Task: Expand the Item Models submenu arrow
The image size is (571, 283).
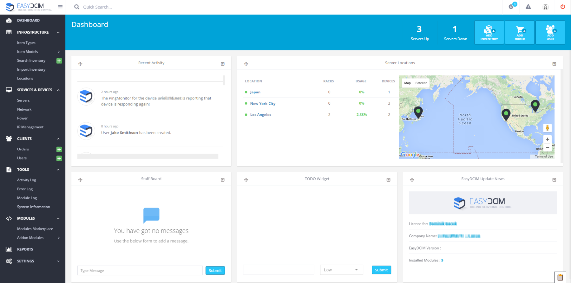Action: (59, 52)
